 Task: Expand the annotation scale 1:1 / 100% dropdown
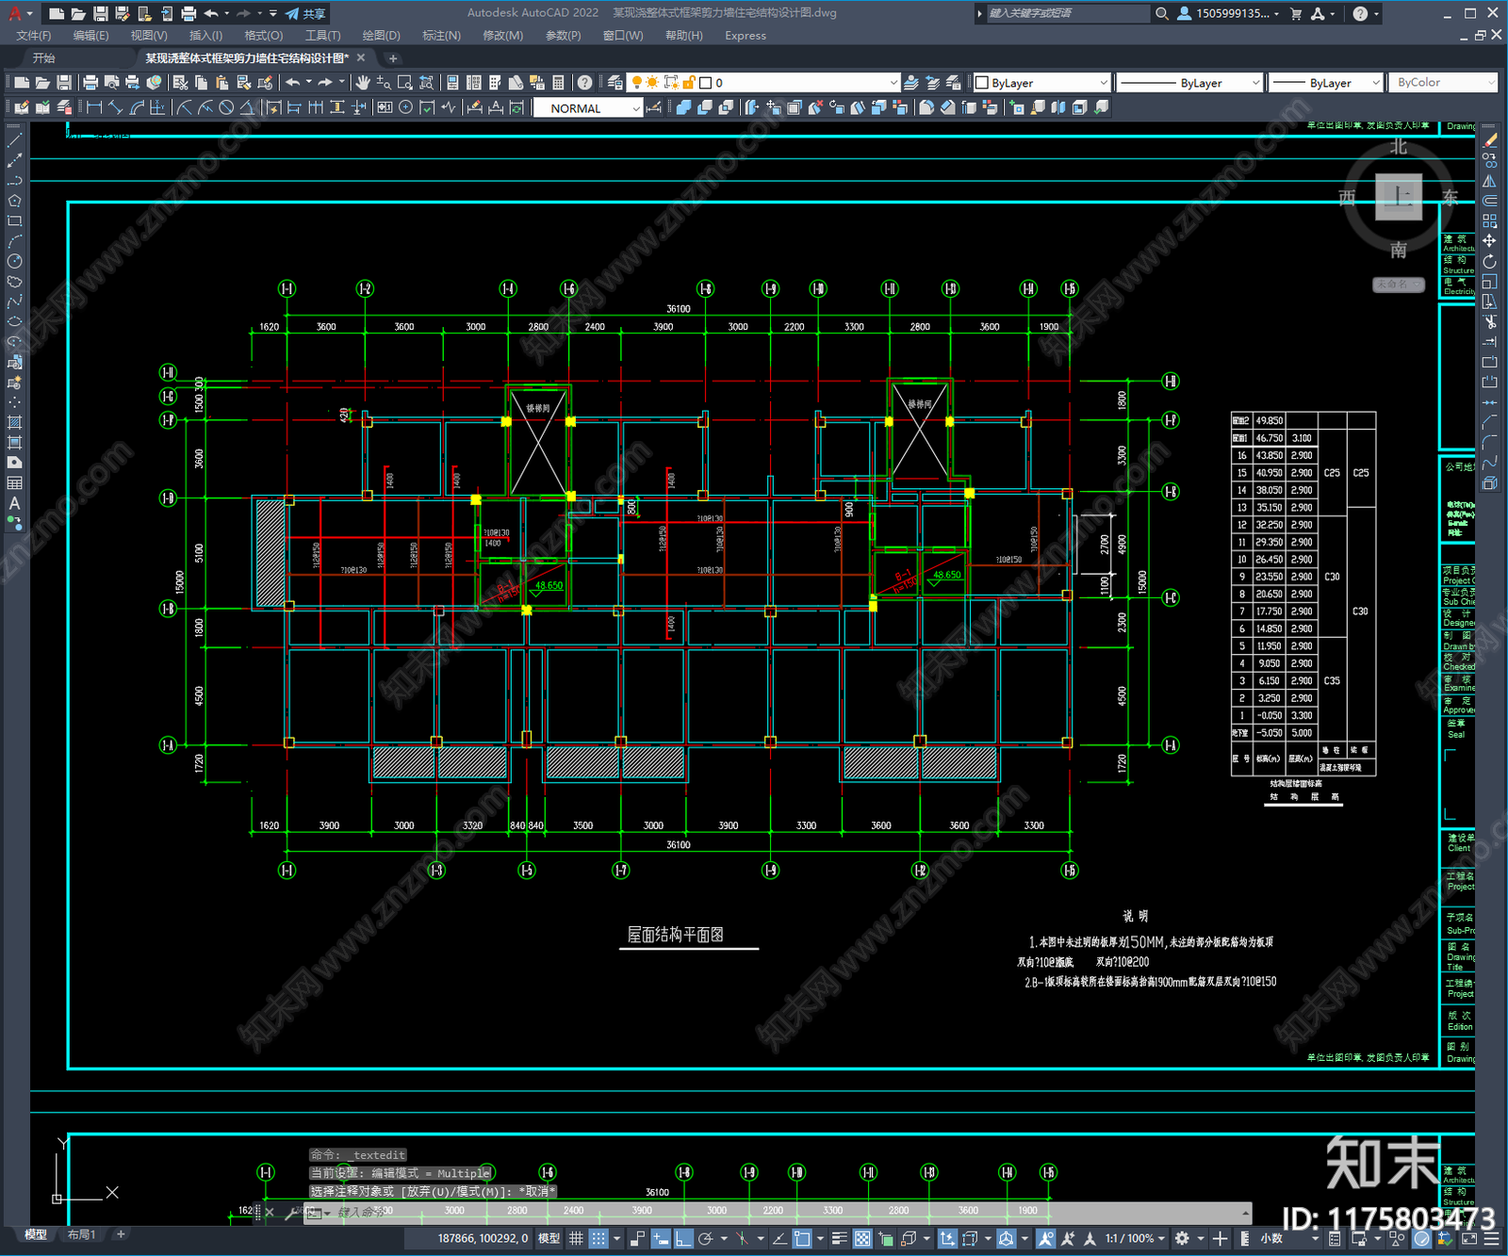[x=1135, y=1238]
